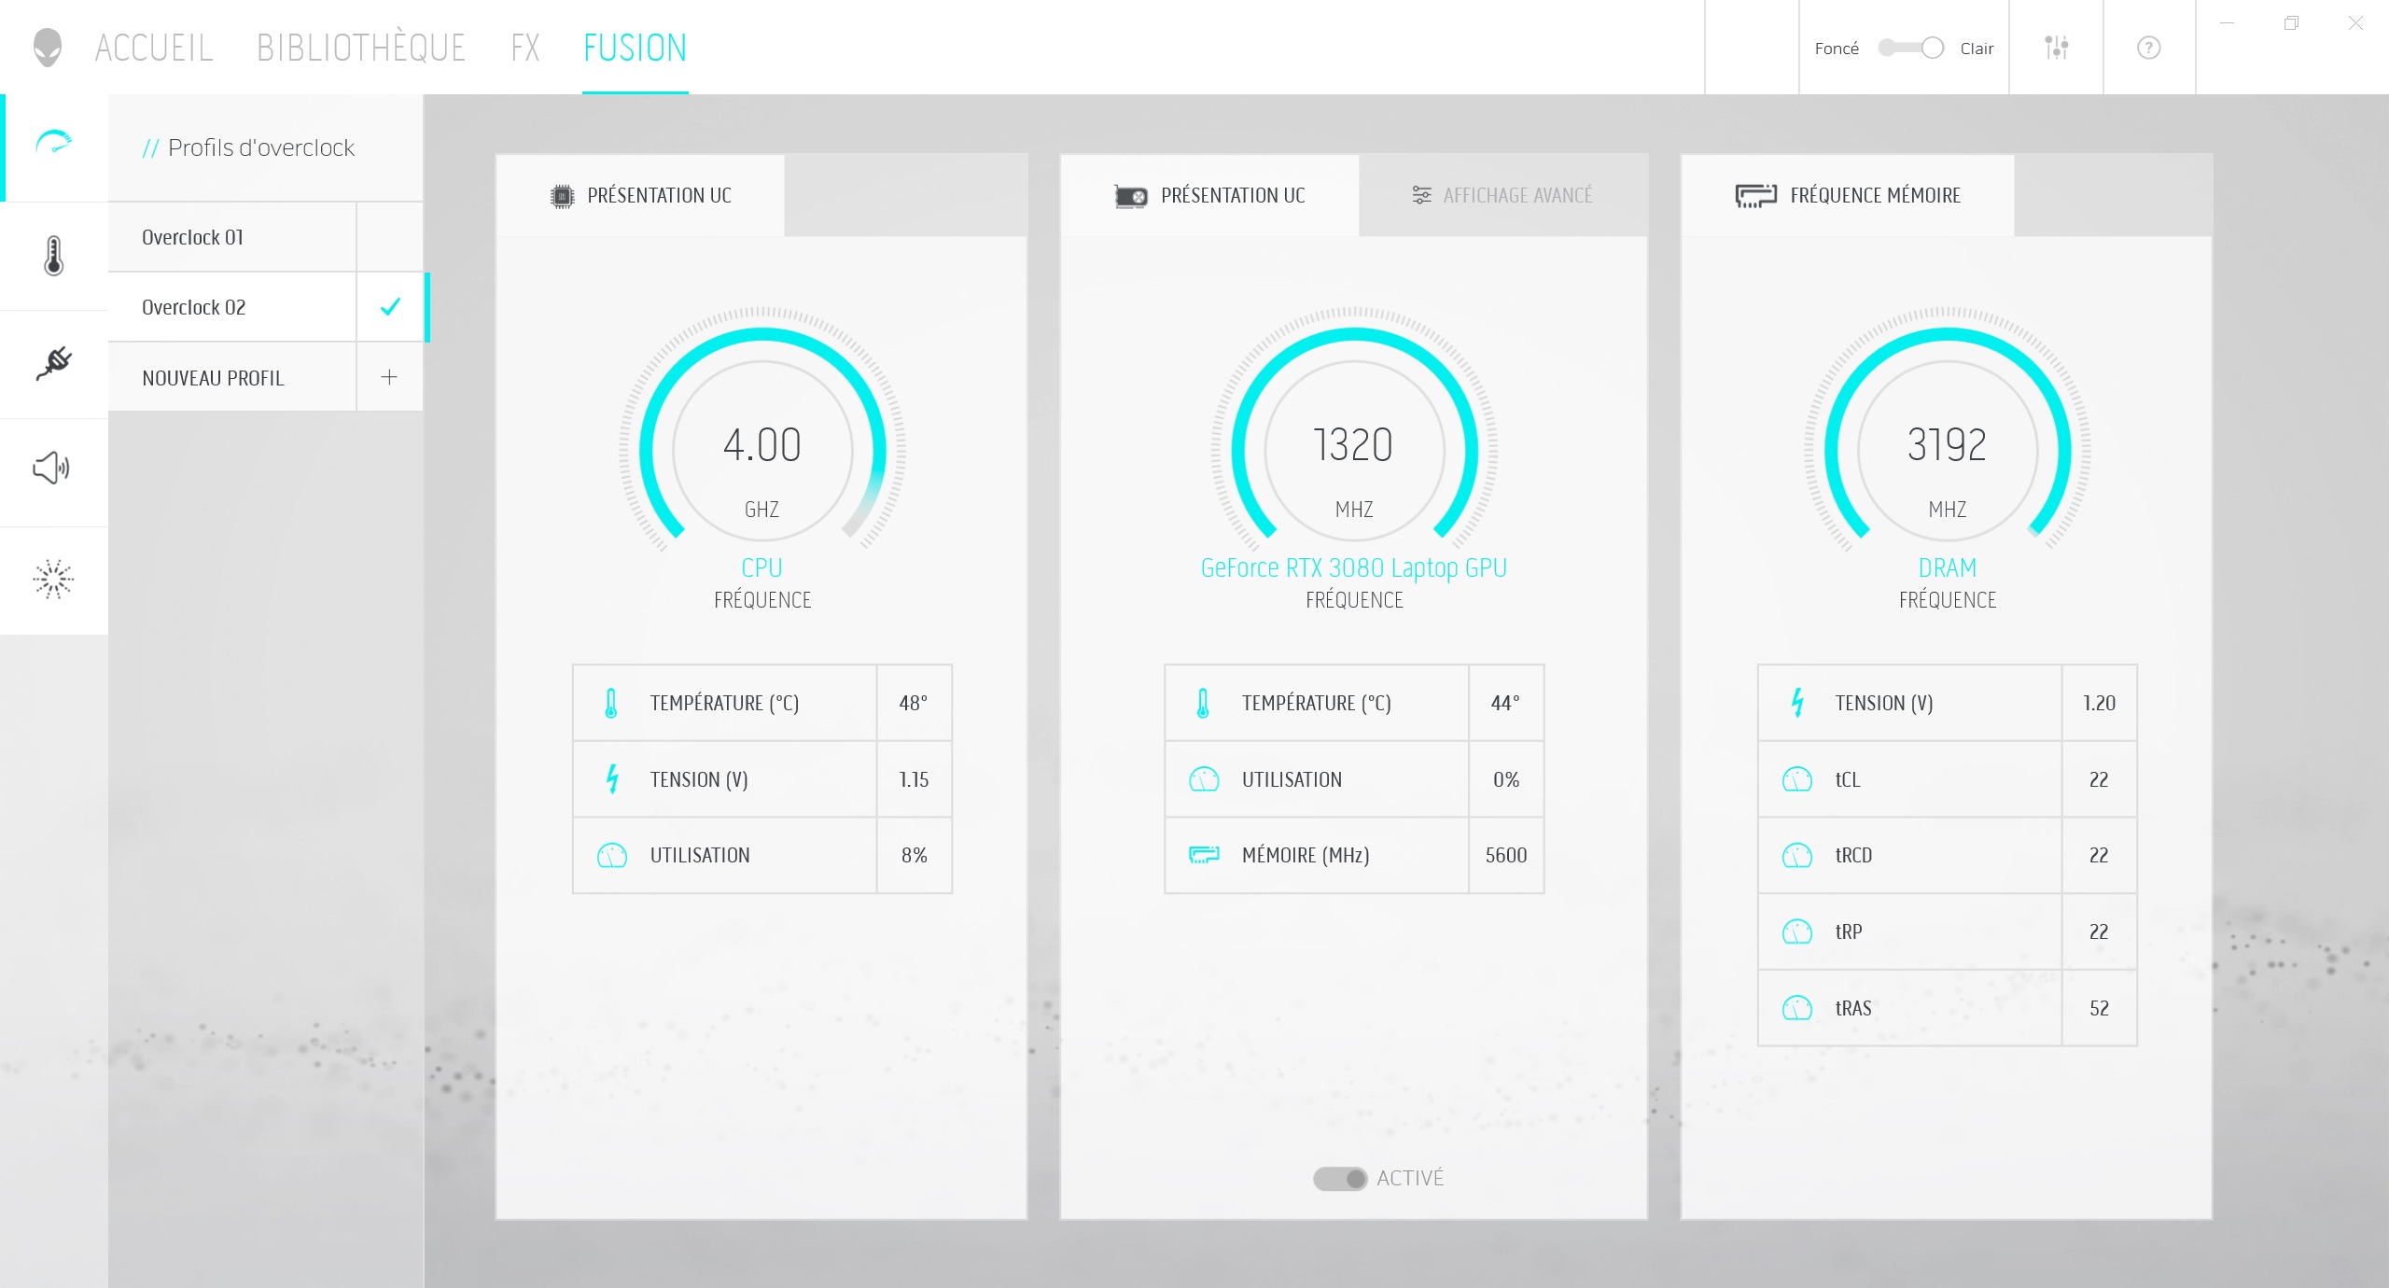Select the FRÉQUENCE MÉMOIRE tab

(1848, 195)
